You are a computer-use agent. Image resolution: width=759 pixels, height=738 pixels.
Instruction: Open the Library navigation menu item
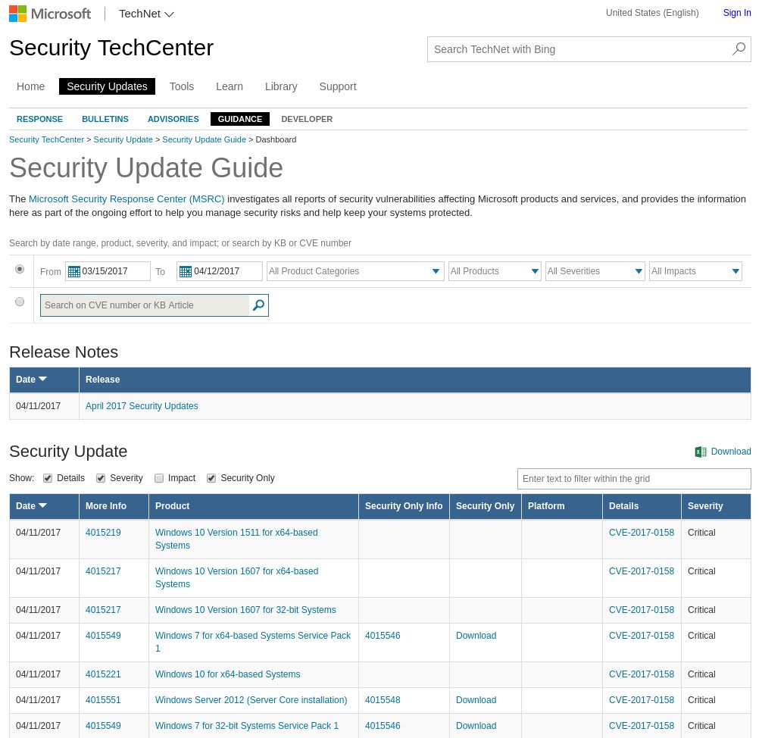tap(281, 86)
